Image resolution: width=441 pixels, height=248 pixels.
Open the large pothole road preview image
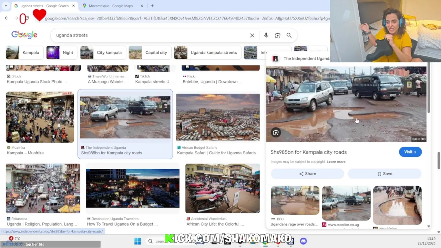tap(346, 104)
